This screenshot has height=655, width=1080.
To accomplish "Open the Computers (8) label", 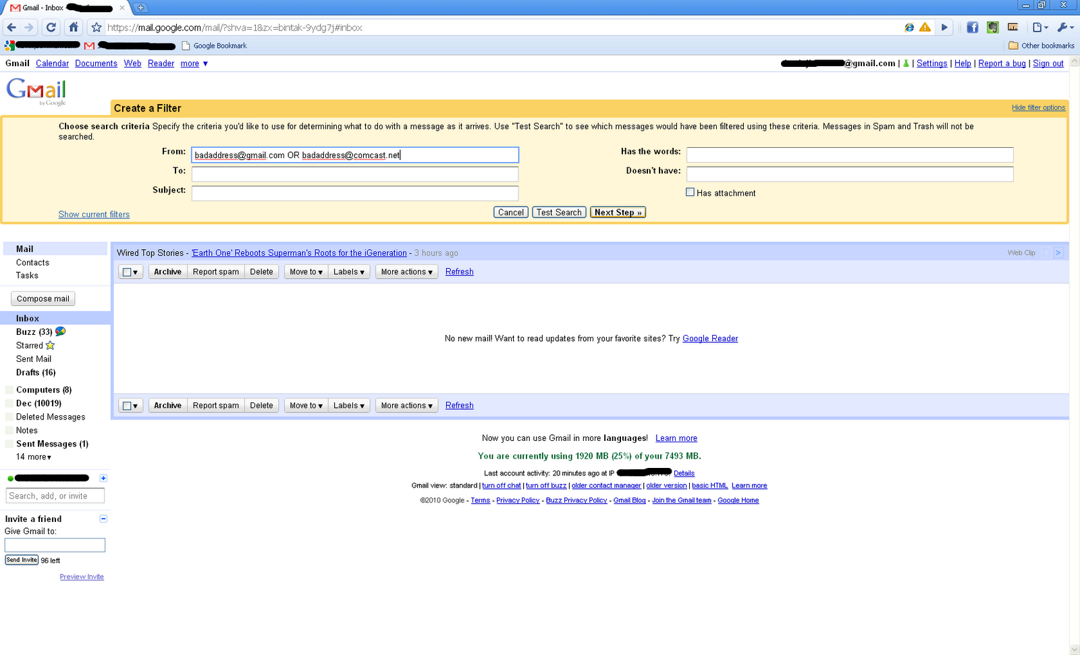I will [x=44, y=390].
